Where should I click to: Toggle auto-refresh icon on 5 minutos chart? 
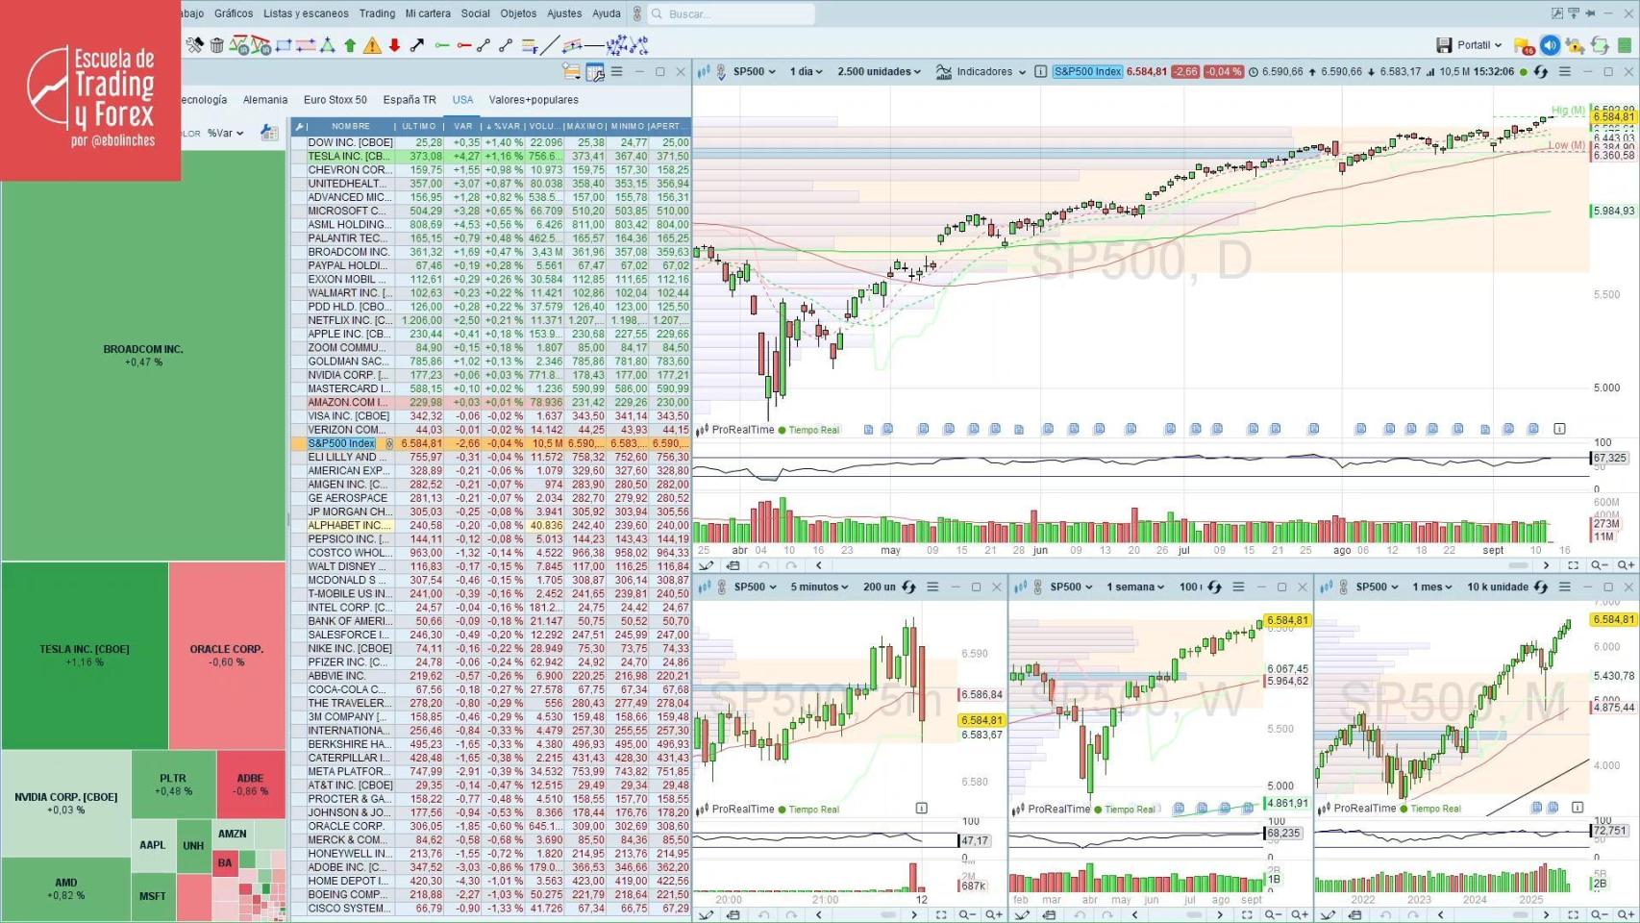tap(908, 587)
